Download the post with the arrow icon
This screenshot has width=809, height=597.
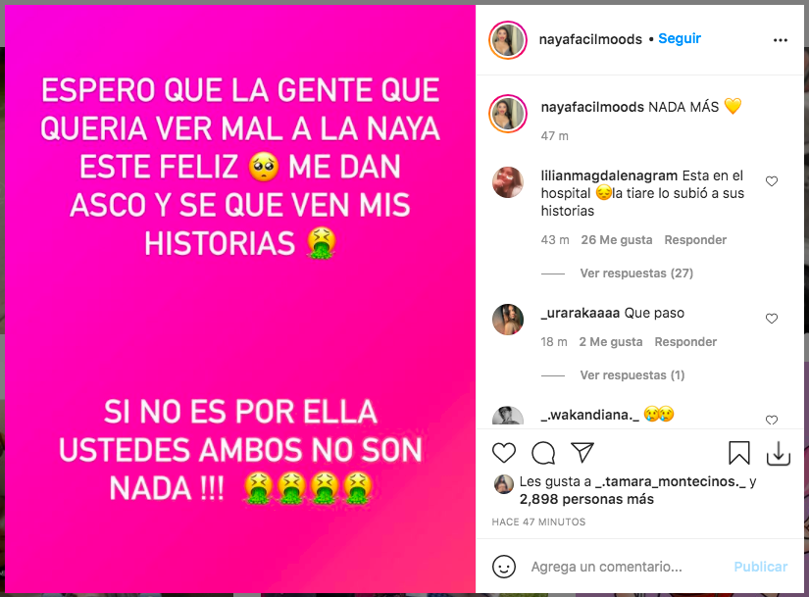point(778,453)
